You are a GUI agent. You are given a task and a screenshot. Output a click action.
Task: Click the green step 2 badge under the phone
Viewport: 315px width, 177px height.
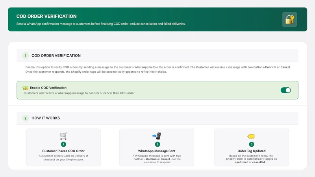[x=157, y=144]
